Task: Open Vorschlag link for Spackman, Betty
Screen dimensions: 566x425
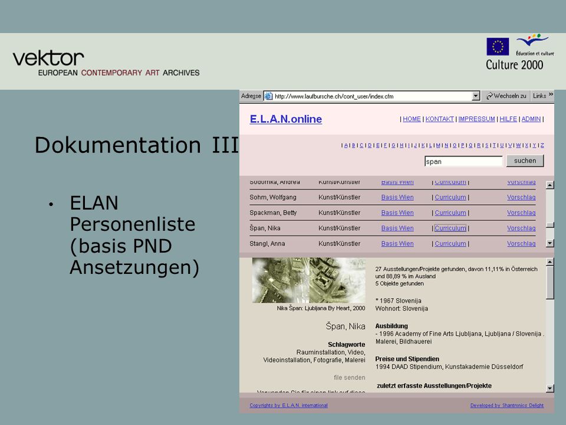Action: click(521, 213)
